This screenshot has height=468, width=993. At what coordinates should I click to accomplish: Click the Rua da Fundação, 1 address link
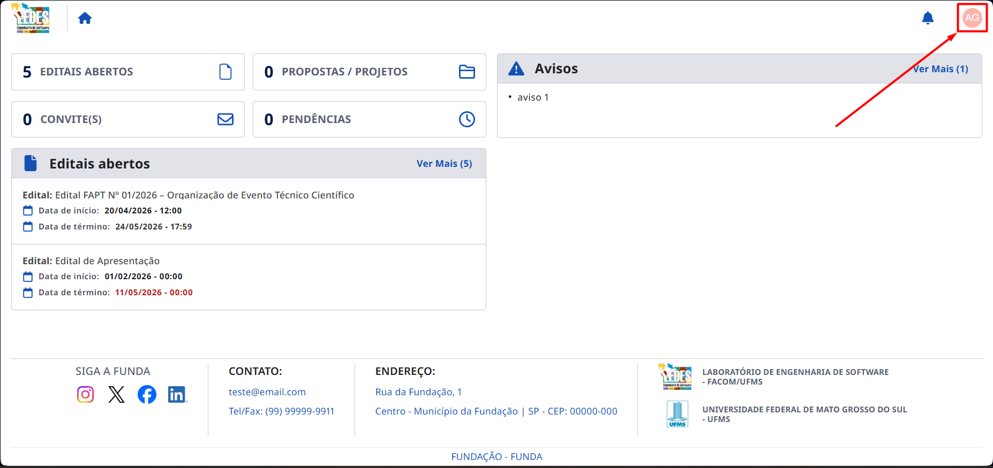(418, 392)
